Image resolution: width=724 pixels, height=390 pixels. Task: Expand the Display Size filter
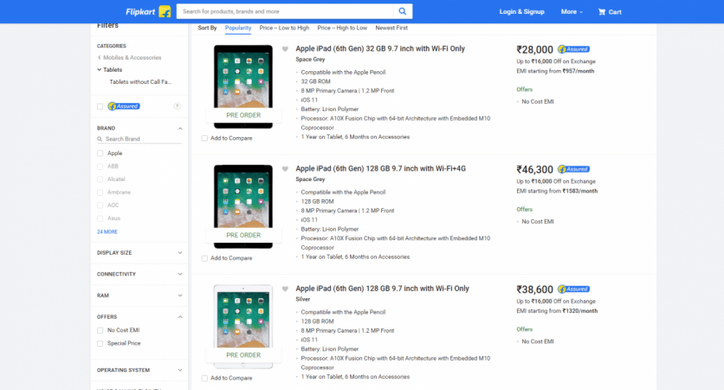[x=180, y=253]
